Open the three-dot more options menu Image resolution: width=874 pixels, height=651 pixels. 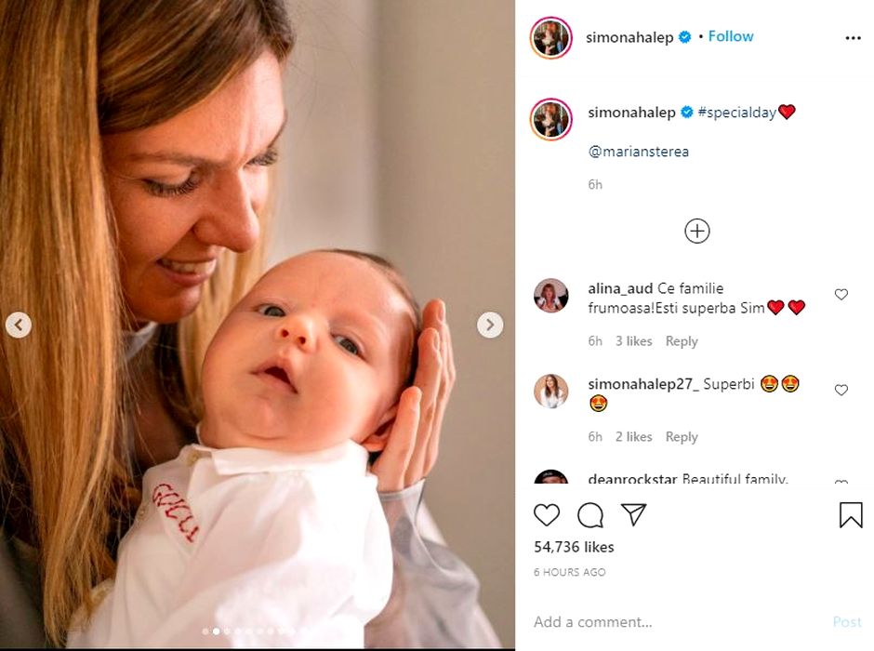[x=853, y=38]
